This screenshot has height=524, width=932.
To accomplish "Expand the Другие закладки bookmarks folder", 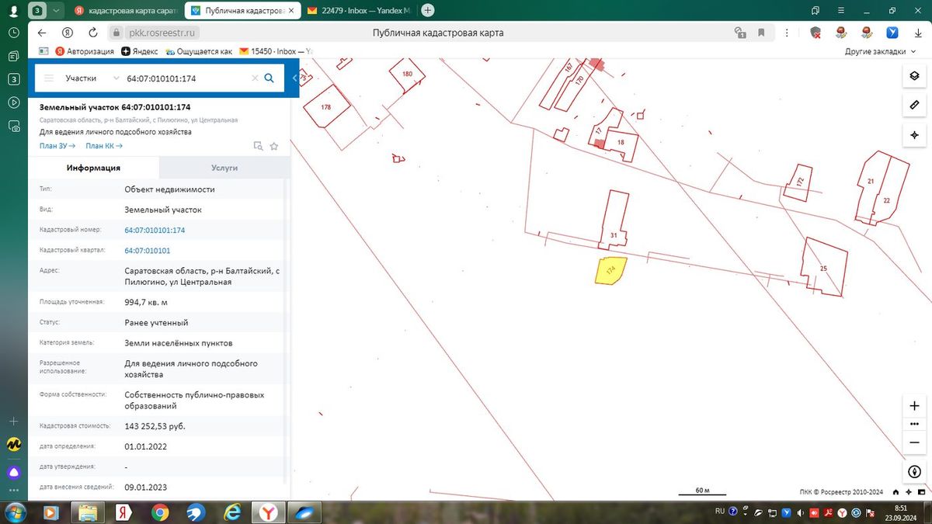I will click(880, 51).
